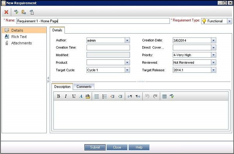
Task: Open Details in the left sidebar
Action: tap(24, 30)
